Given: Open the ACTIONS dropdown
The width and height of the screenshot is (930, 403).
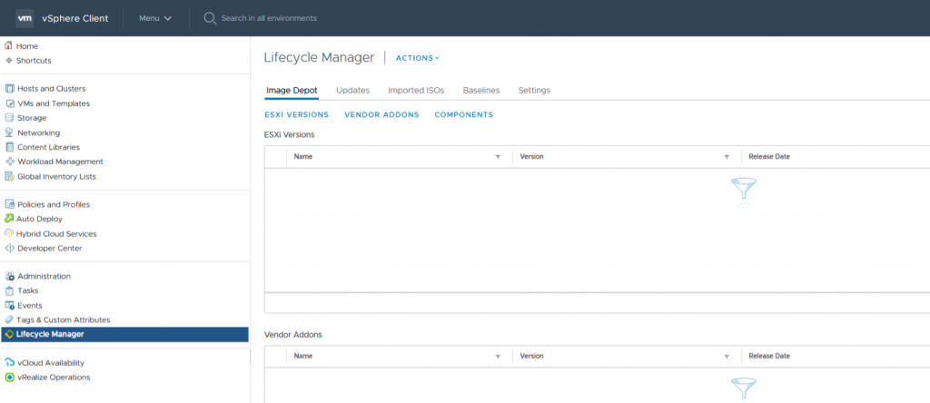Looking at the screenshot, I should [418, 58].
